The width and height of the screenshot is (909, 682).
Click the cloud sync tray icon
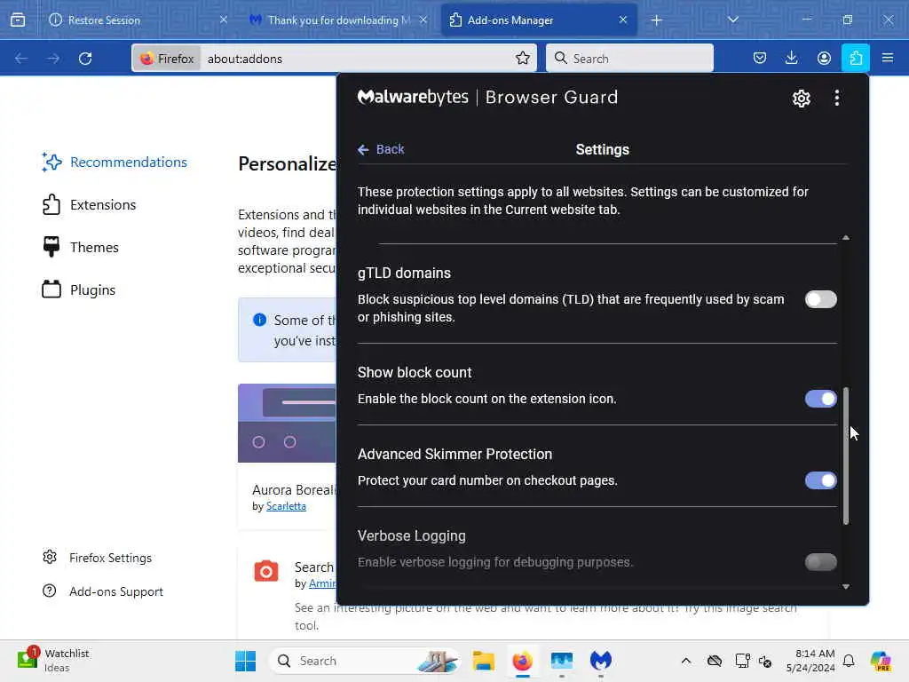pos(715,661)
